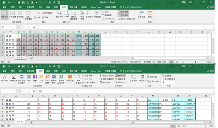The width and height of the screenshot is (218, 128).
Task: Add new sheet plus button in top window
Action: [32, 58]
